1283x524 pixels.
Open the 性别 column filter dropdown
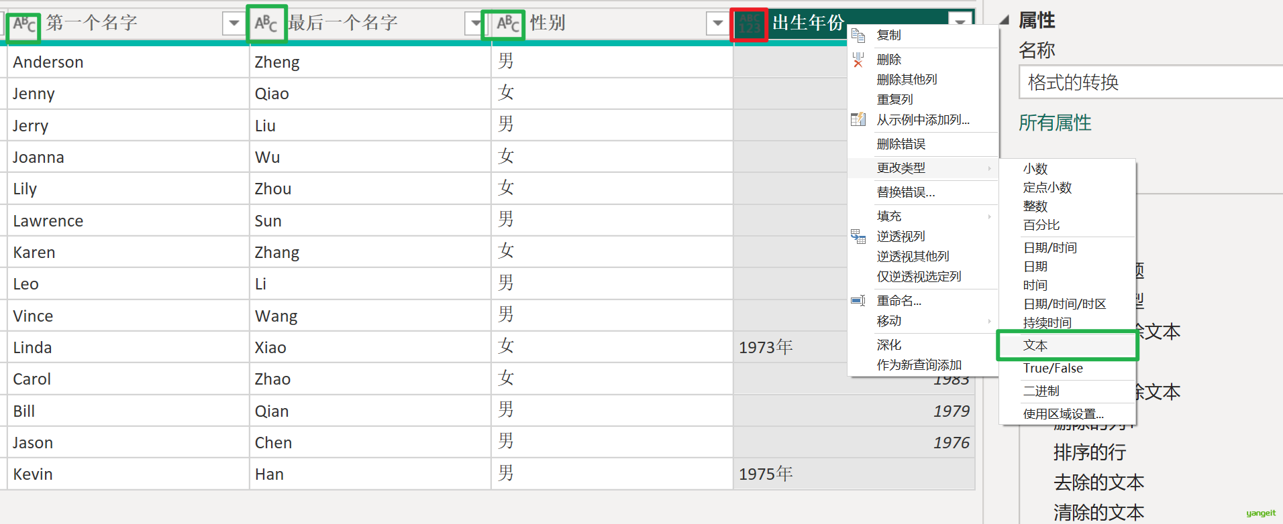[717, 23]
